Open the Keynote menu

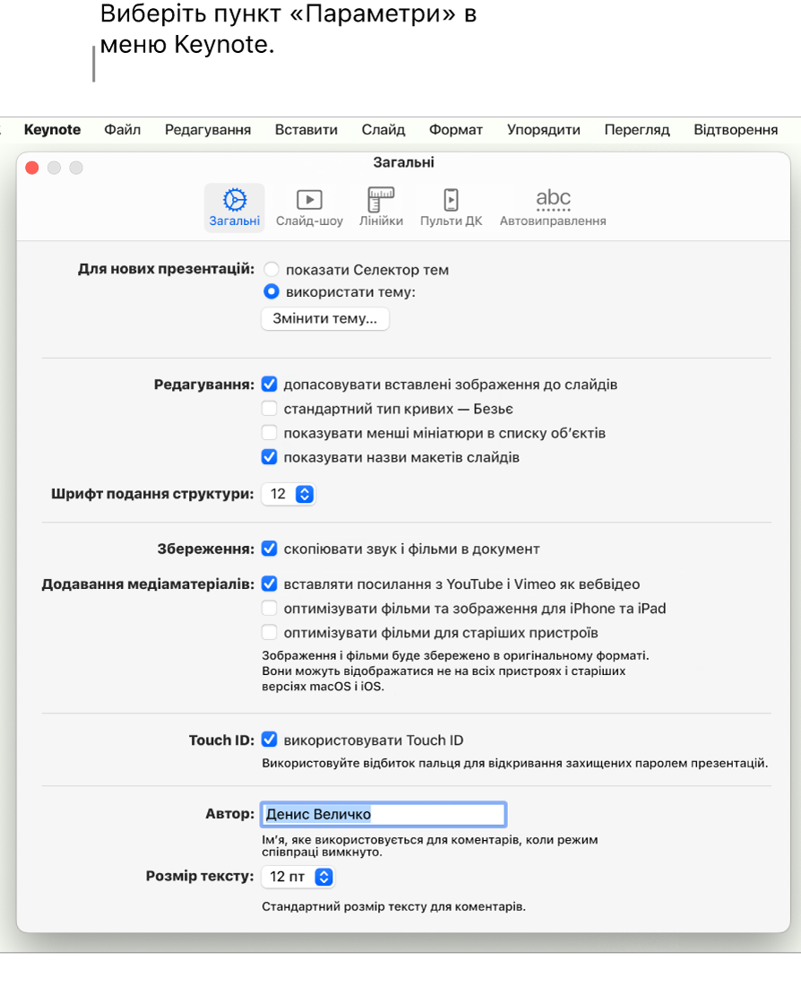click(52, 130)
